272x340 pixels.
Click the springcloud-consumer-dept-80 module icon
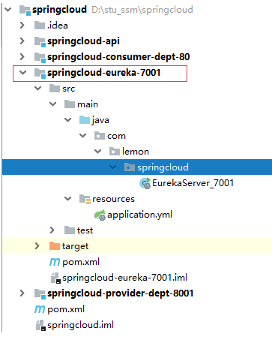pos(40,57)
